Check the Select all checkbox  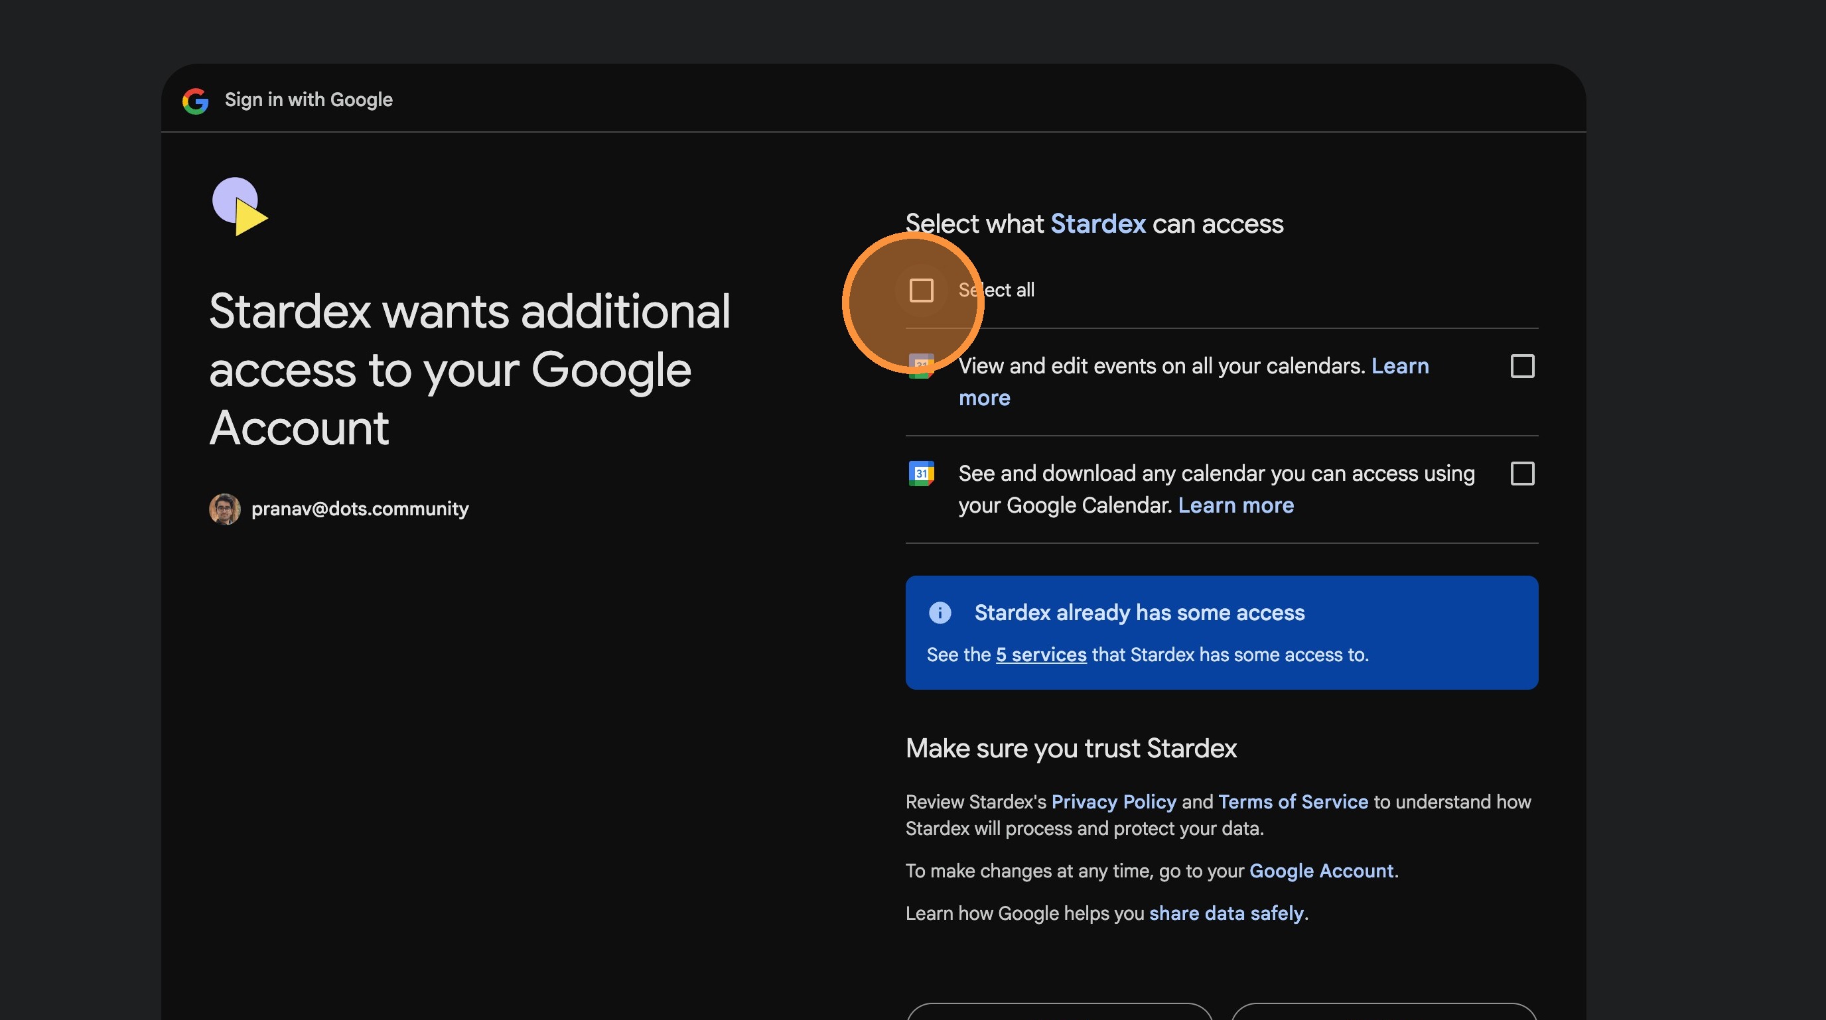point(921,290)
